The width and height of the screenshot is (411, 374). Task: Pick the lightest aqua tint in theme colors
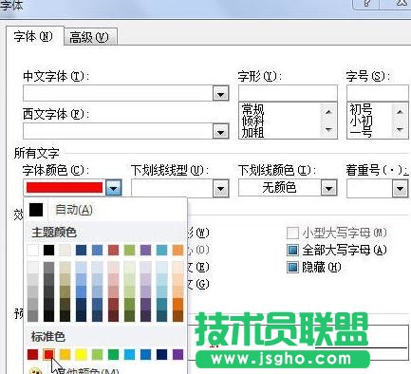coord(161,268)
